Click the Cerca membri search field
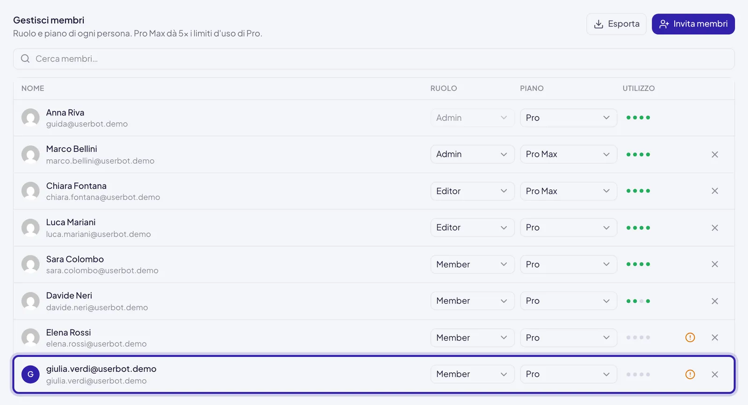 (x=374, y=59)
